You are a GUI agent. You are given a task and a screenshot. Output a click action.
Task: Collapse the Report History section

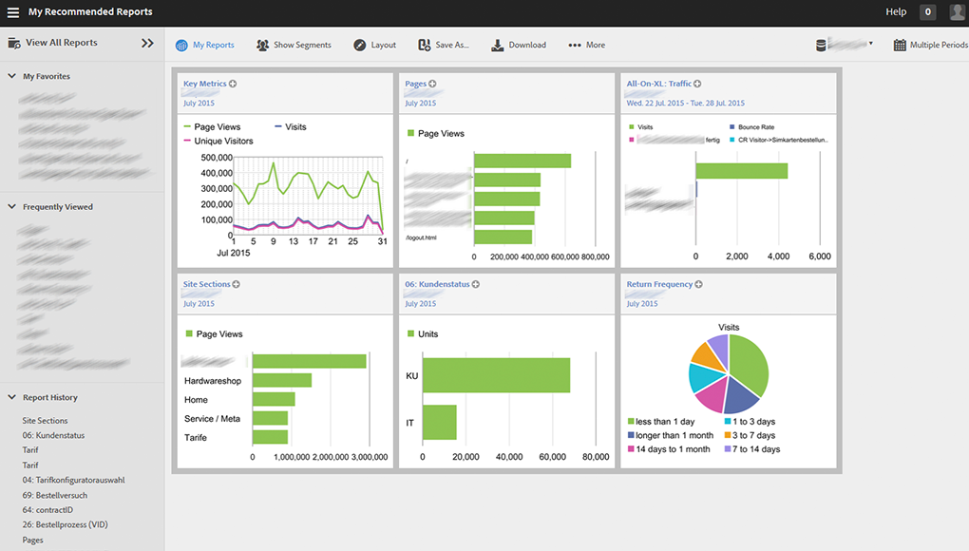click(x=12, y=396)
